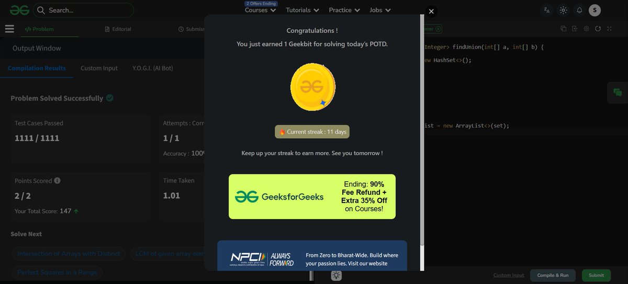
Task: Click the Time Taken value 1.01
Action: (172, 195)
